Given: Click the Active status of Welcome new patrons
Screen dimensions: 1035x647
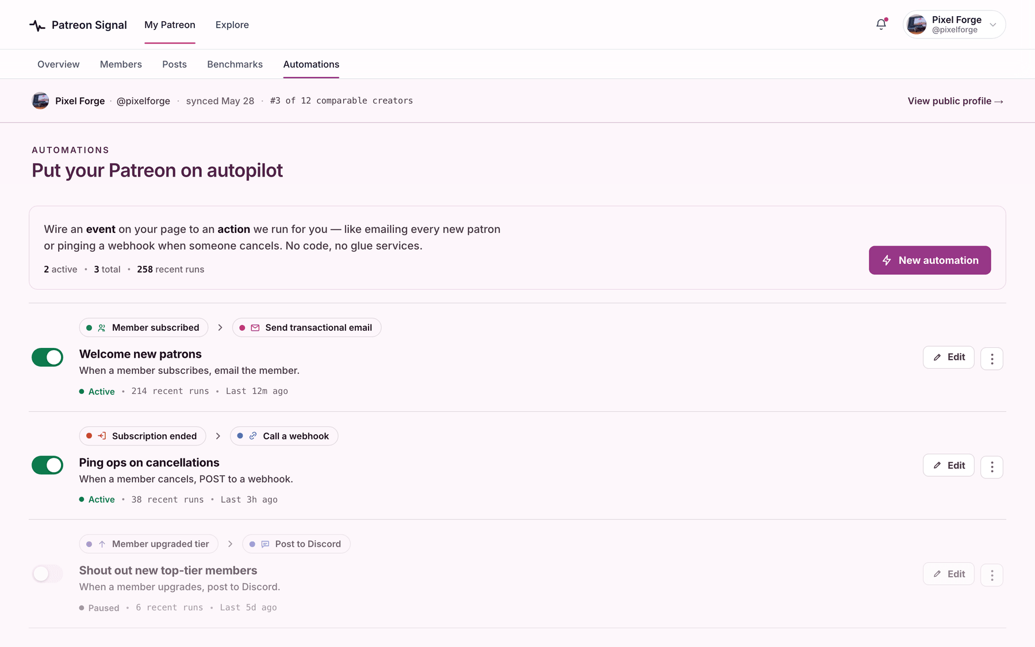Looking at the screenshot, I should pyautogui.click(x=97, y=391).
